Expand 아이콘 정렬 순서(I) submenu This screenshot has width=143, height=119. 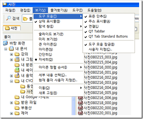58,67
